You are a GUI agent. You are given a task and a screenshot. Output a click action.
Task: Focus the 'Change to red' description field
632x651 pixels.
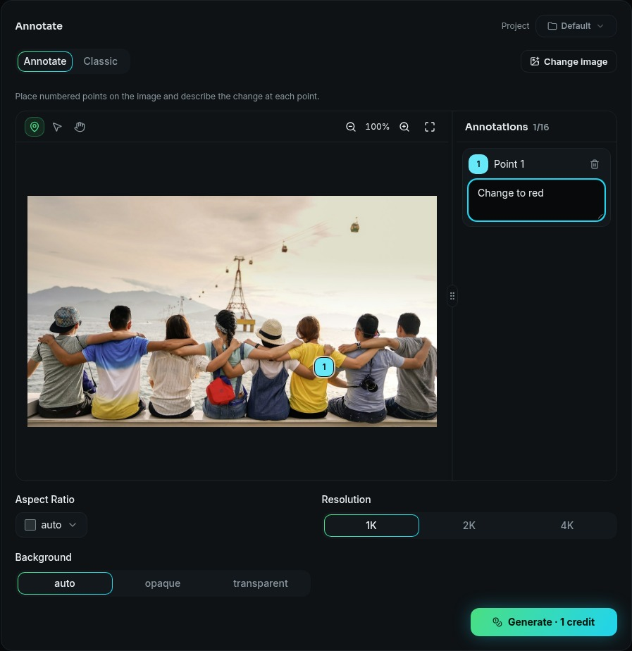(x=536, y=200)
